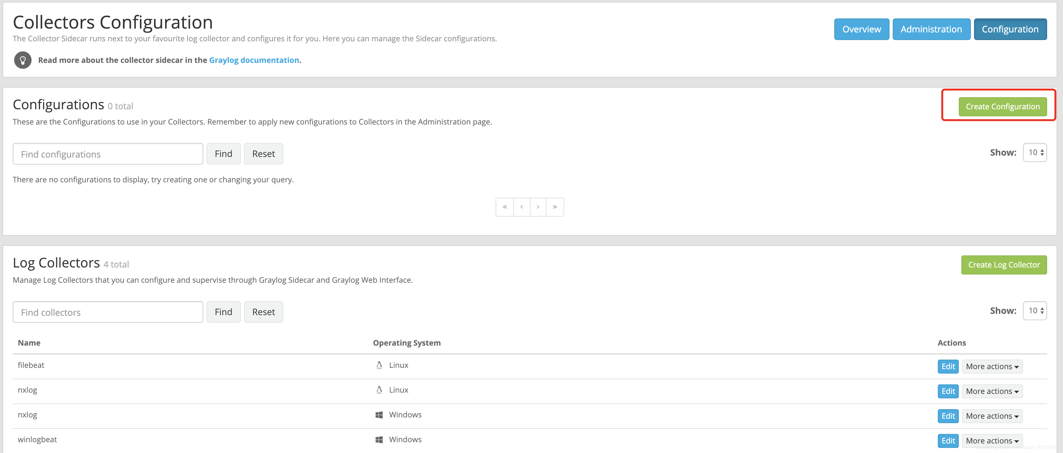Click Create Configuration button
This screenshot has height=453, width=1063.
1002,106
